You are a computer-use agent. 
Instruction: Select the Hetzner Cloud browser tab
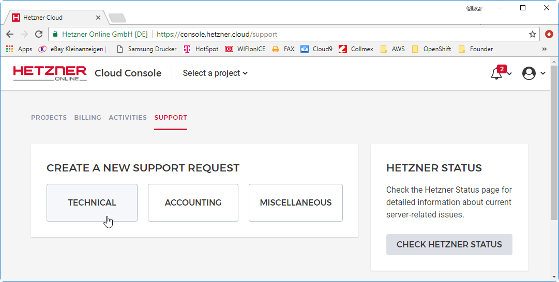pos(55,17)
